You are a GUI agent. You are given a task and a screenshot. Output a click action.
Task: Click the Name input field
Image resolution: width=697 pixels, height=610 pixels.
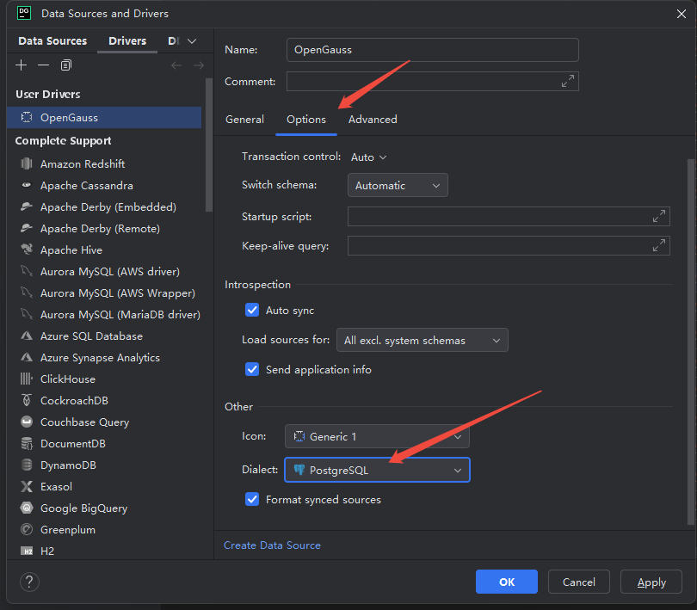[x=433, y=50]
